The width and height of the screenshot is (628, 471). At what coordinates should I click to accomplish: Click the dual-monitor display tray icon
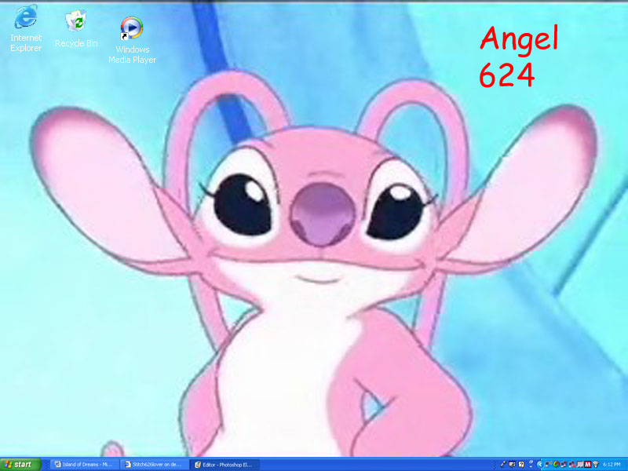(511, 463)
